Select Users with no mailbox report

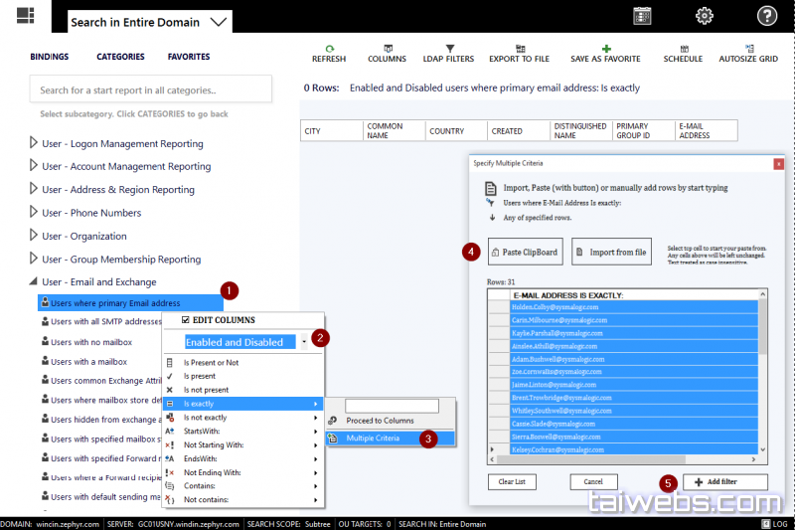point(90,342)
